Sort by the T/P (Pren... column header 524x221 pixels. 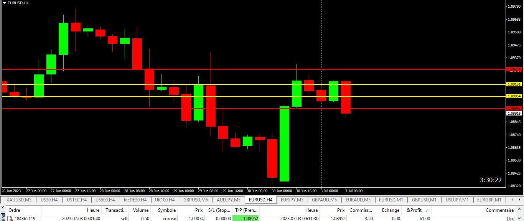(246, 210)
